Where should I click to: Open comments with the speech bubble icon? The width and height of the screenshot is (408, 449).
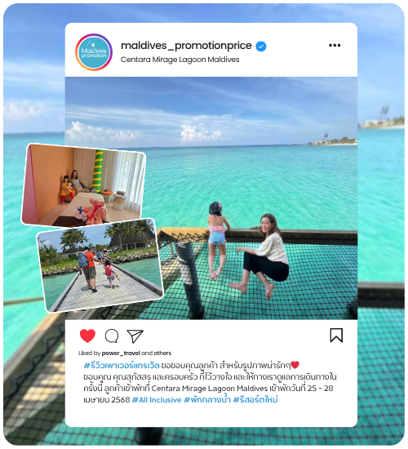[112, 336]
